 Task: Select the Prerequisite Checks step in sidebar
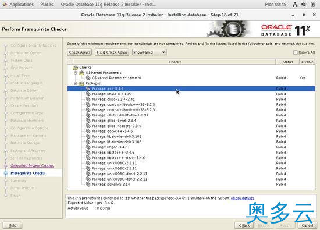pos(28,173)
